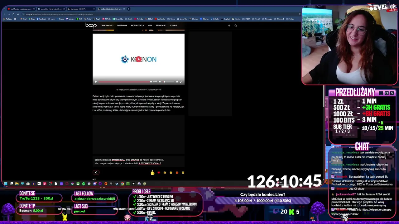Open the Games bookmark folder
Viewport: 399px width, 224px height.
[171, 19]
